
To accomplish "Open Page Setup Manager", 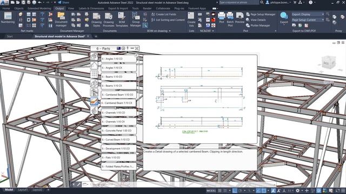I will (261, 15).
